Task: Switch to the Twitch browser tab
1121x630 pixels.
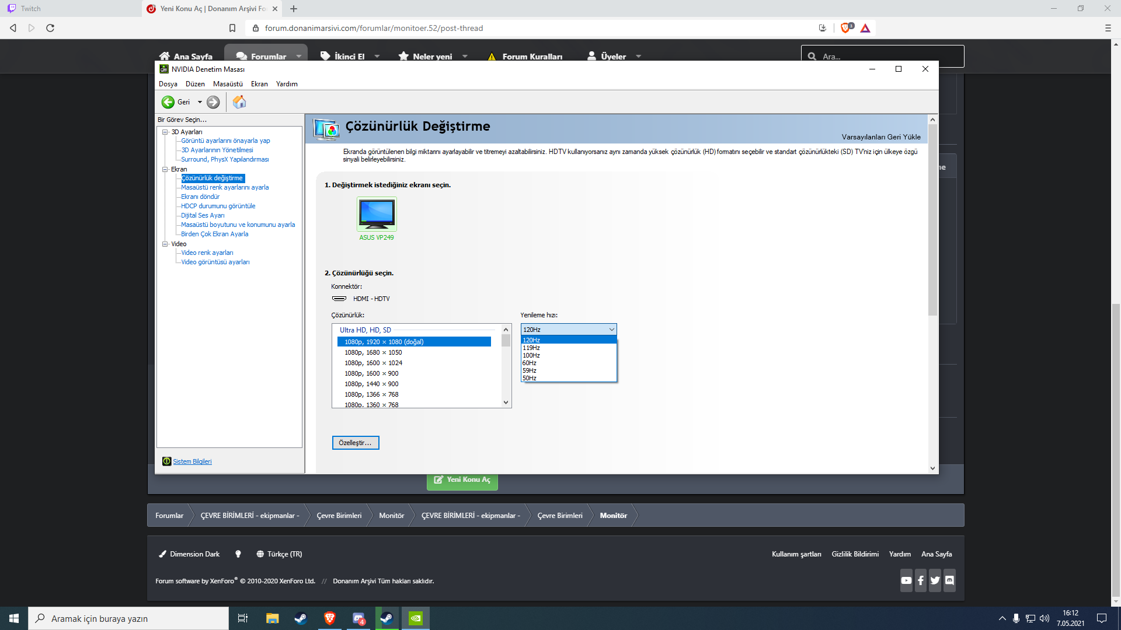Action: pos(70,9)
